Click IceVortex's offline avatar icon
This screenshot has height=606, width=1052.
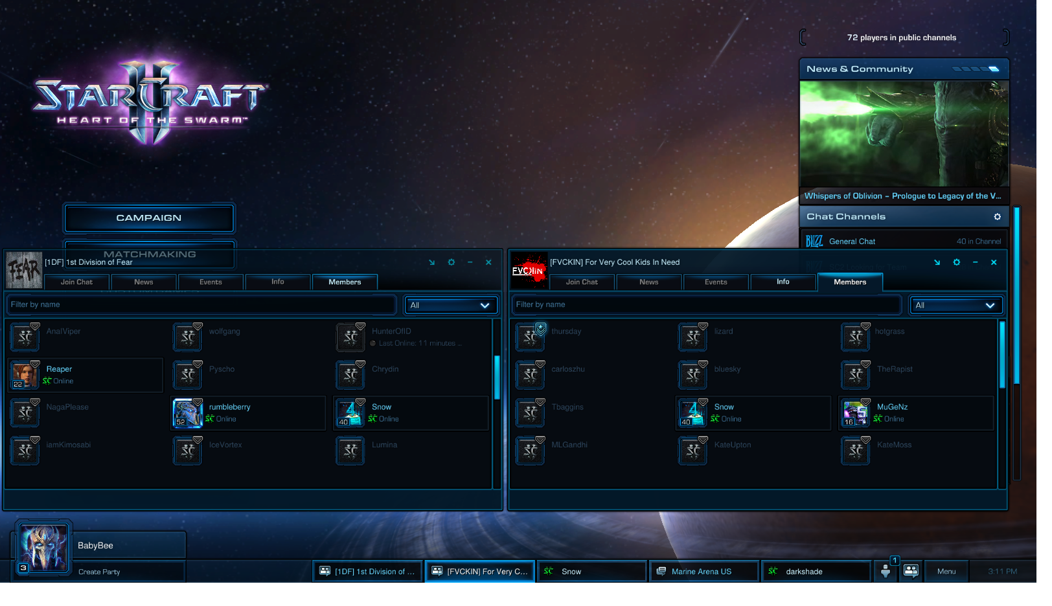click(188, 451)
